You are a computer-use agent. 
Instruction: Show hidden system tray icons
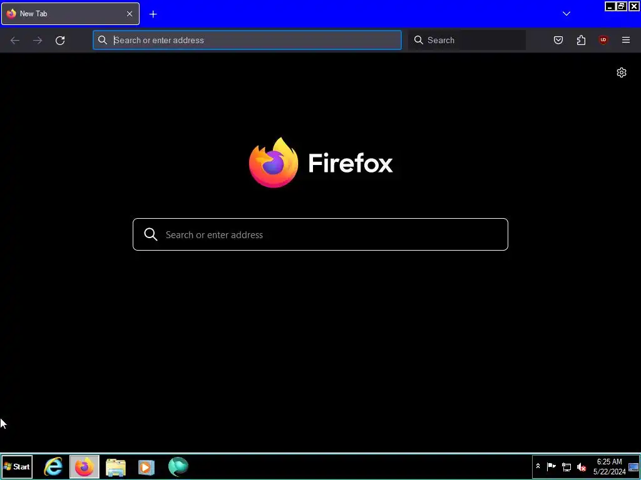(538, 466)
